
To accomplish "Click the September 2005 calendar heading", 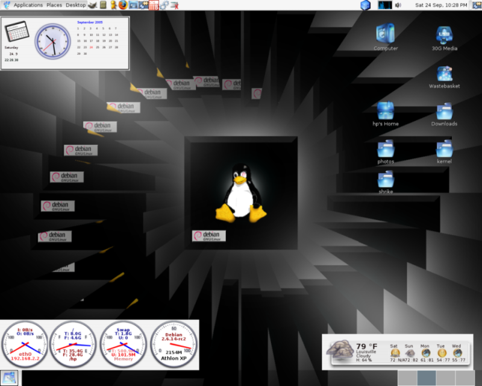I will pyautogui.click(x=90, y=22).
